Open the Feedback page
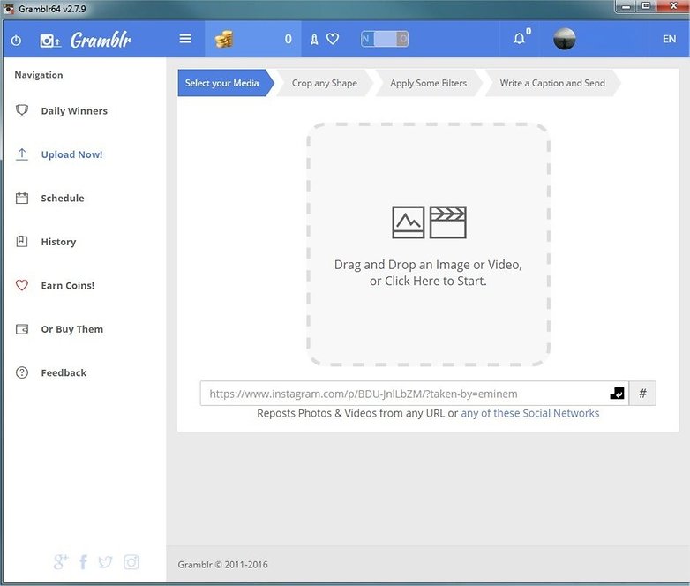Viewport: 690px width, 586px height. (x=64, y=372)
